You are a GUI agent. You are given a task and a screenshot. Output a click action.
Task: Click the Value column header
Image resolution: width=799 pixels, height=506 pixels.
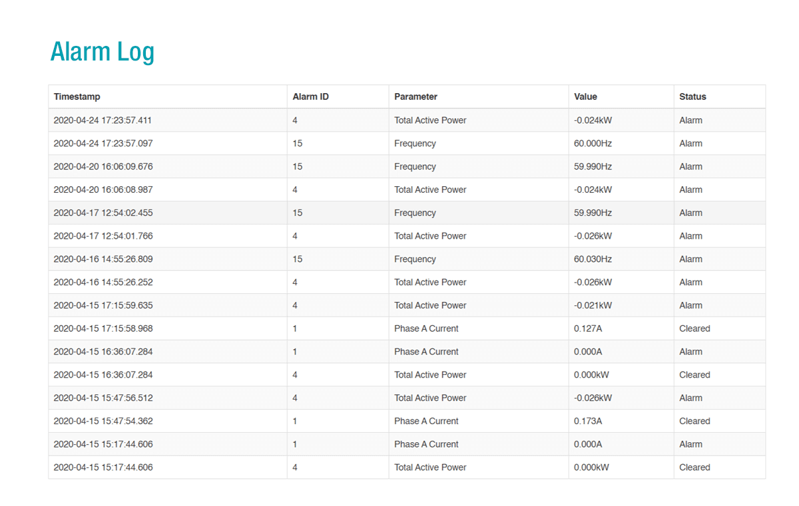click(x=585, y=96)
